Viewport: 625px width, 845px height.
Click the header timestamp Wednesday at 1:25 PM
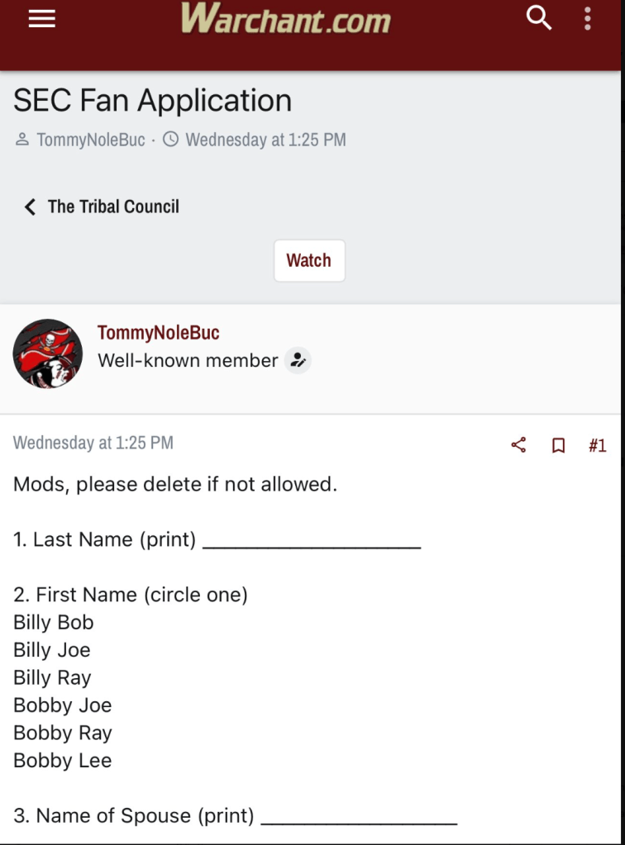pos(265,140)
